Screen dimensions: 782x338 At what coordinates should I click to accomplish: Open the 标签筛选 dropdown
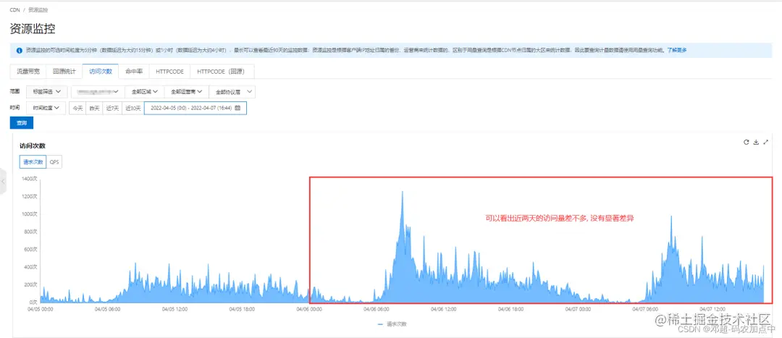tap(46, 92)
